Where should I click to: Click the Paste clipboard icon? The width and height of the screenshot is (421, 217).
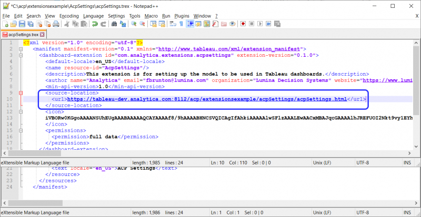(x=84, y=24)
